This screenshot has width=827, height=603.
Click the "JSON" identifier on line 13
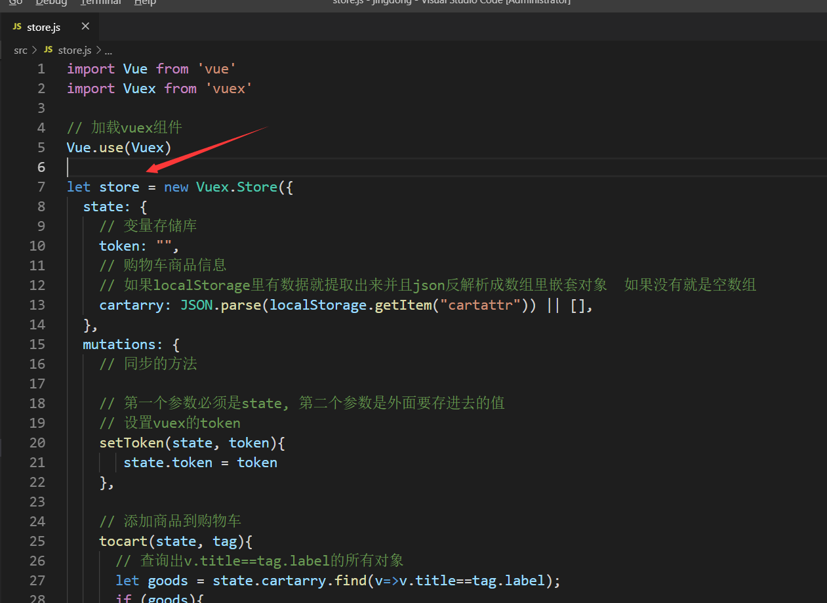click(x=196, y=305)
